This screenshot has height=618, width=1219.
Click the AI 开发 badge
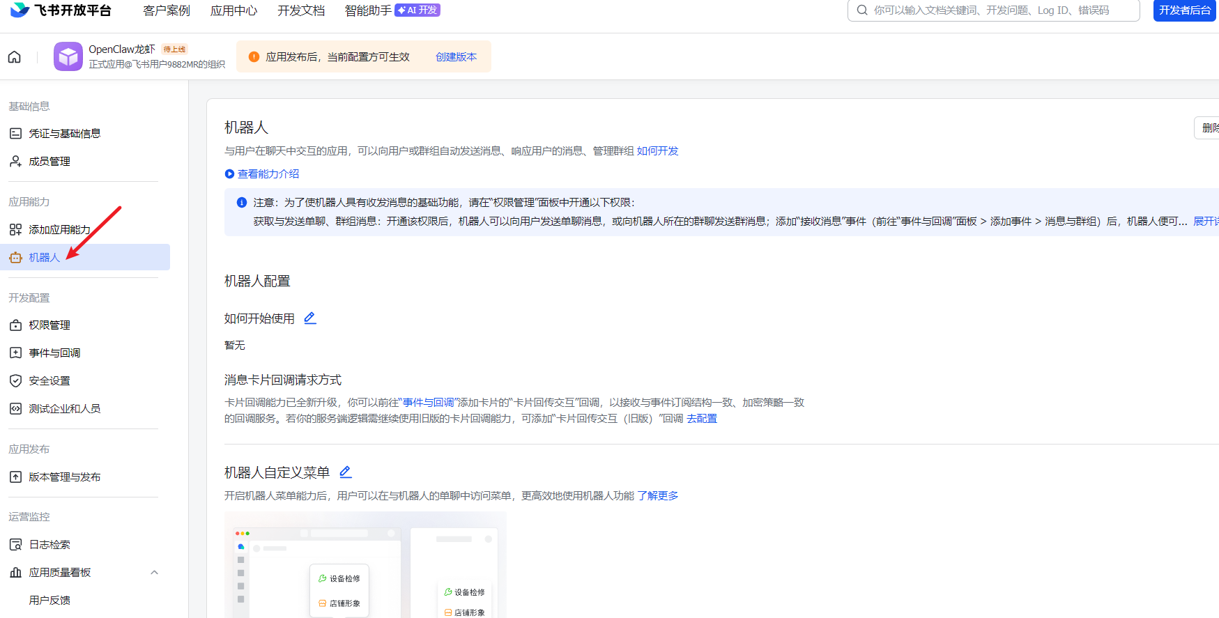(417, 10)
